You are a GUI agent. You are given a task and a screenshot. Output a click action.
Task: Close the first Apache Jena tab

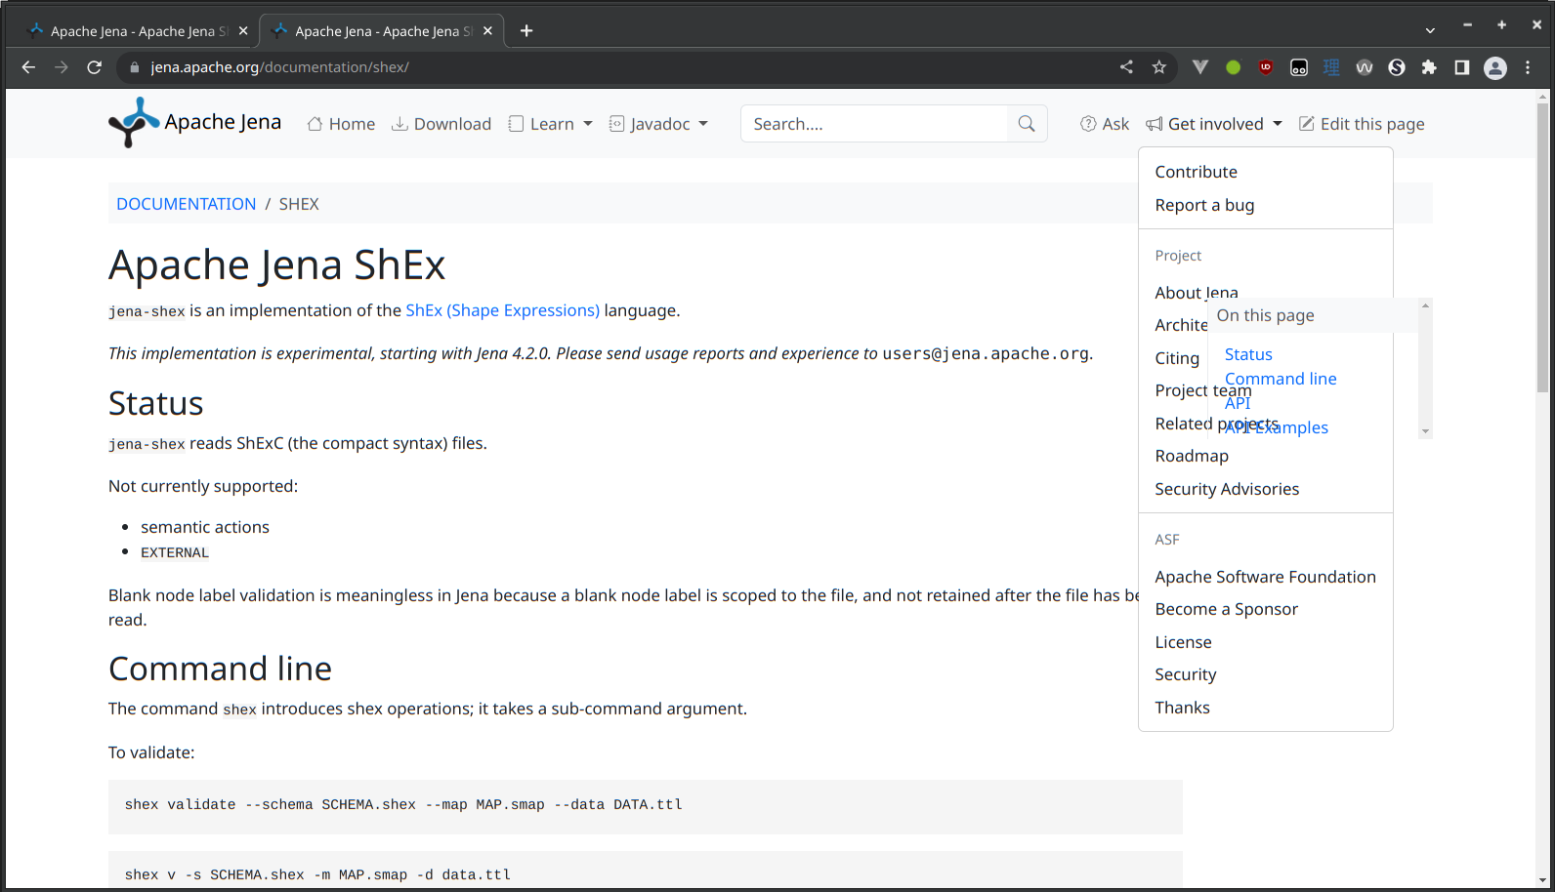(x=243, y=31)
